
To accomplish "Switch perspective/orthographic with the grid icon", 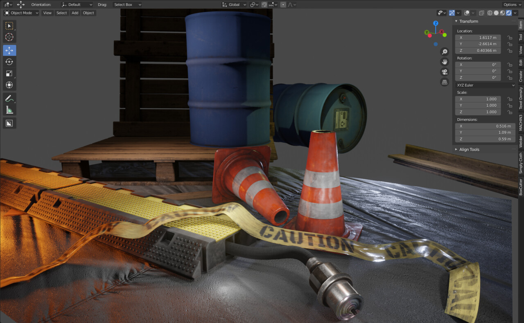I will 445,82.
